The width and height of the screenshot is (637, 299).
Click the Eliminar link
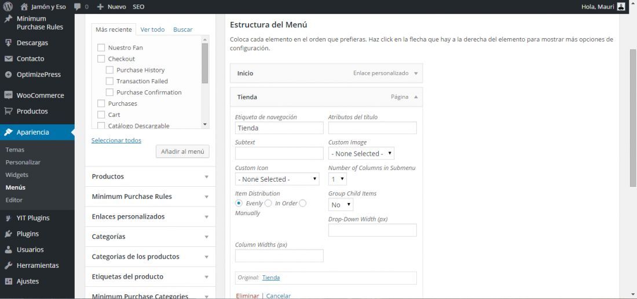click(247, 296)
